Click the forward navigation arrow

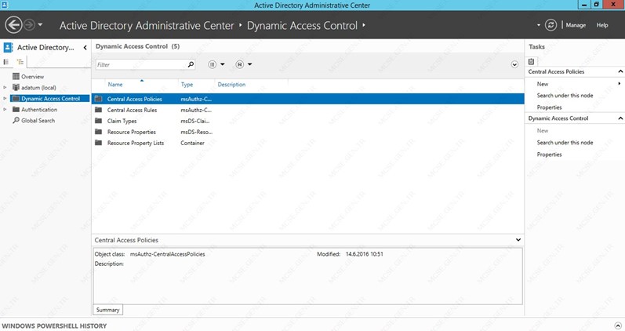tap(29, 25)
